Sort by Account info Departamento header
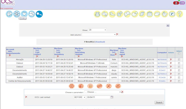Screen dimensions: 186x109 coord(13,51)
